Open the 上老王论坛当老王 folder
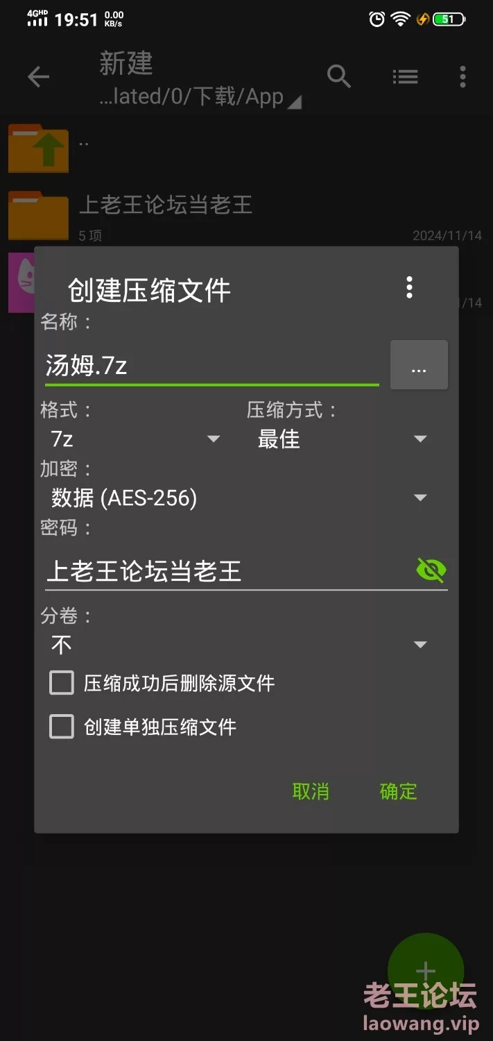 point(246,214)
